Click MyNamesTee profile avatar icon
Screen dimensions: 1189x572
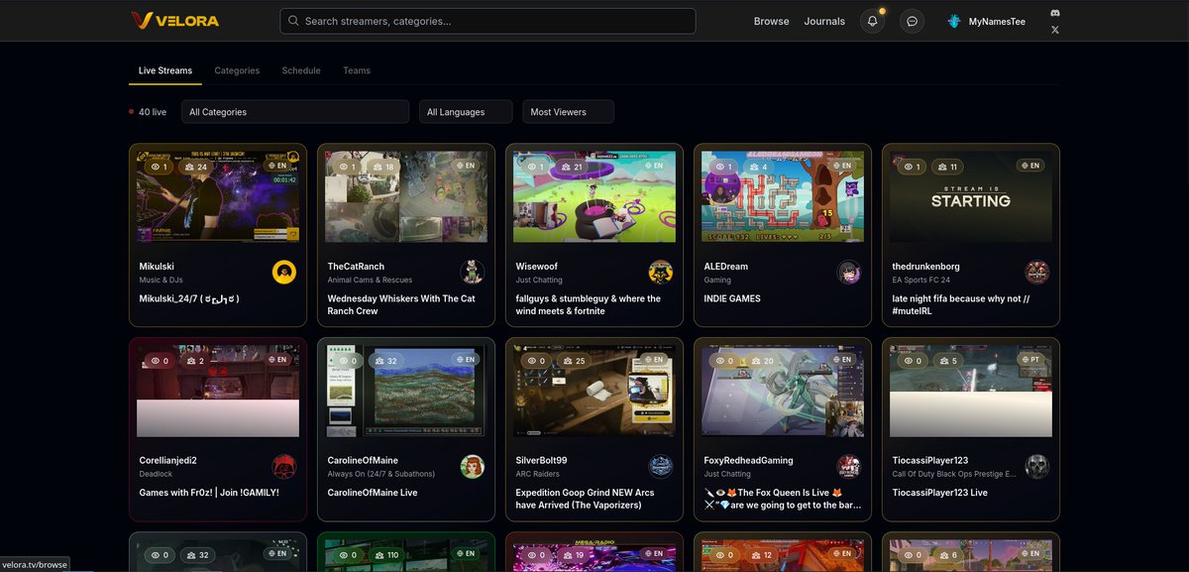[x=954, y=21]
